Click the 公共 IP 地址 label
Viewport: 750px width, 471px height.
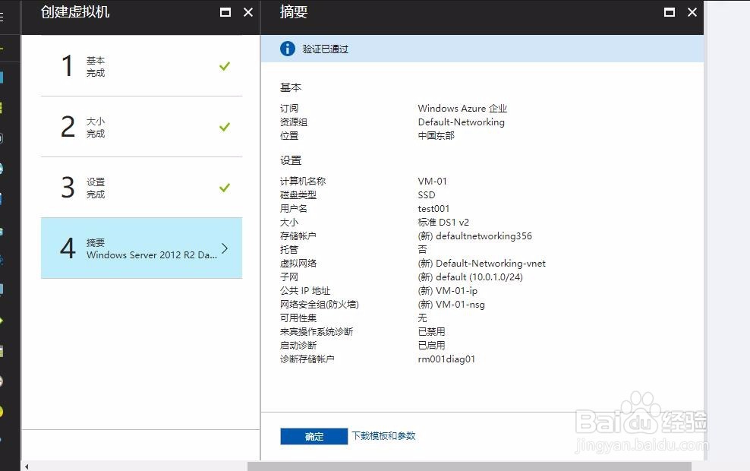pos(304,290)
